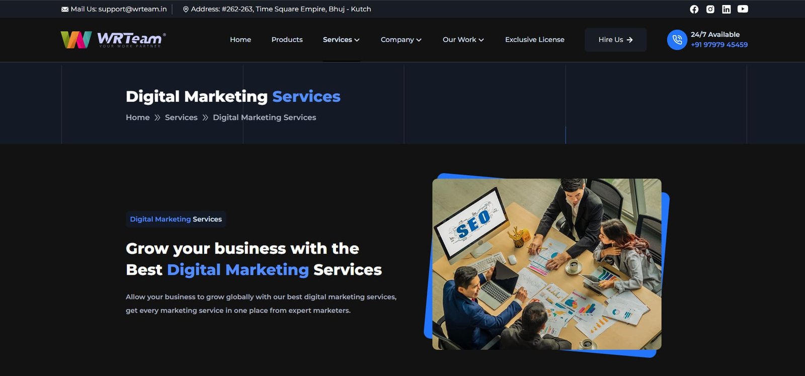This screenshot has height=376, width=805.
Task: Click the Home breadcrumb link
Action: coord(138,117)
